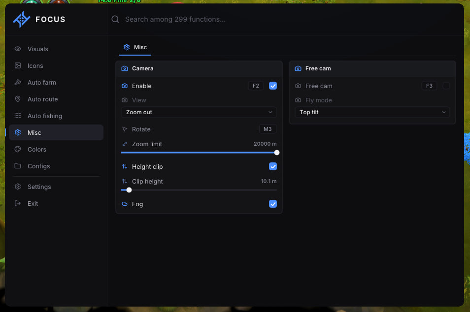The width and height of the screenshot is (470, 312).
Task: Open the Zoom out view dropdown
Action: (199, 112)
